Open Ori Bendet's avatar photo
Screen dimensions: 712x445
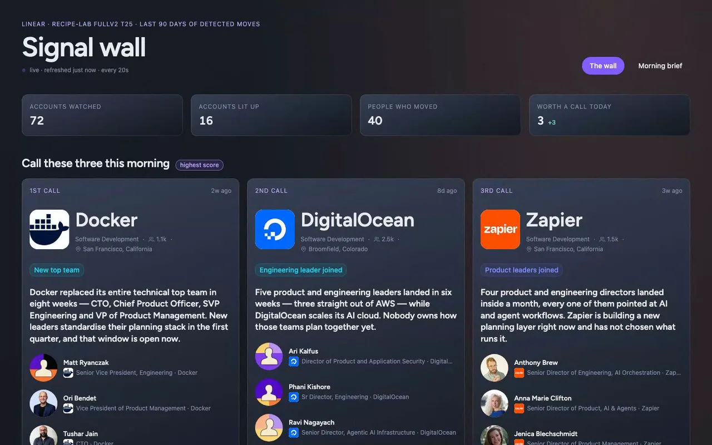pyautogui.click(x=43, y=403)
